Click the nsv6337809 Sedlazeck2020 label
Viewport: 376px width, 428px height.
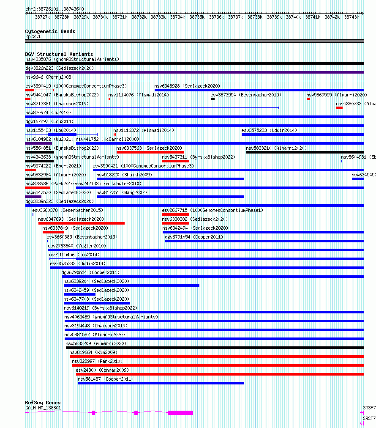(75, 228)
